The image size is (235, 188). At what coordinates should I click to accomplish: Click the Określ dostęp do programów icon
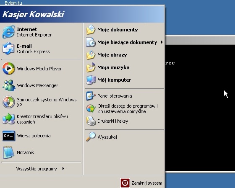(91, 108)
